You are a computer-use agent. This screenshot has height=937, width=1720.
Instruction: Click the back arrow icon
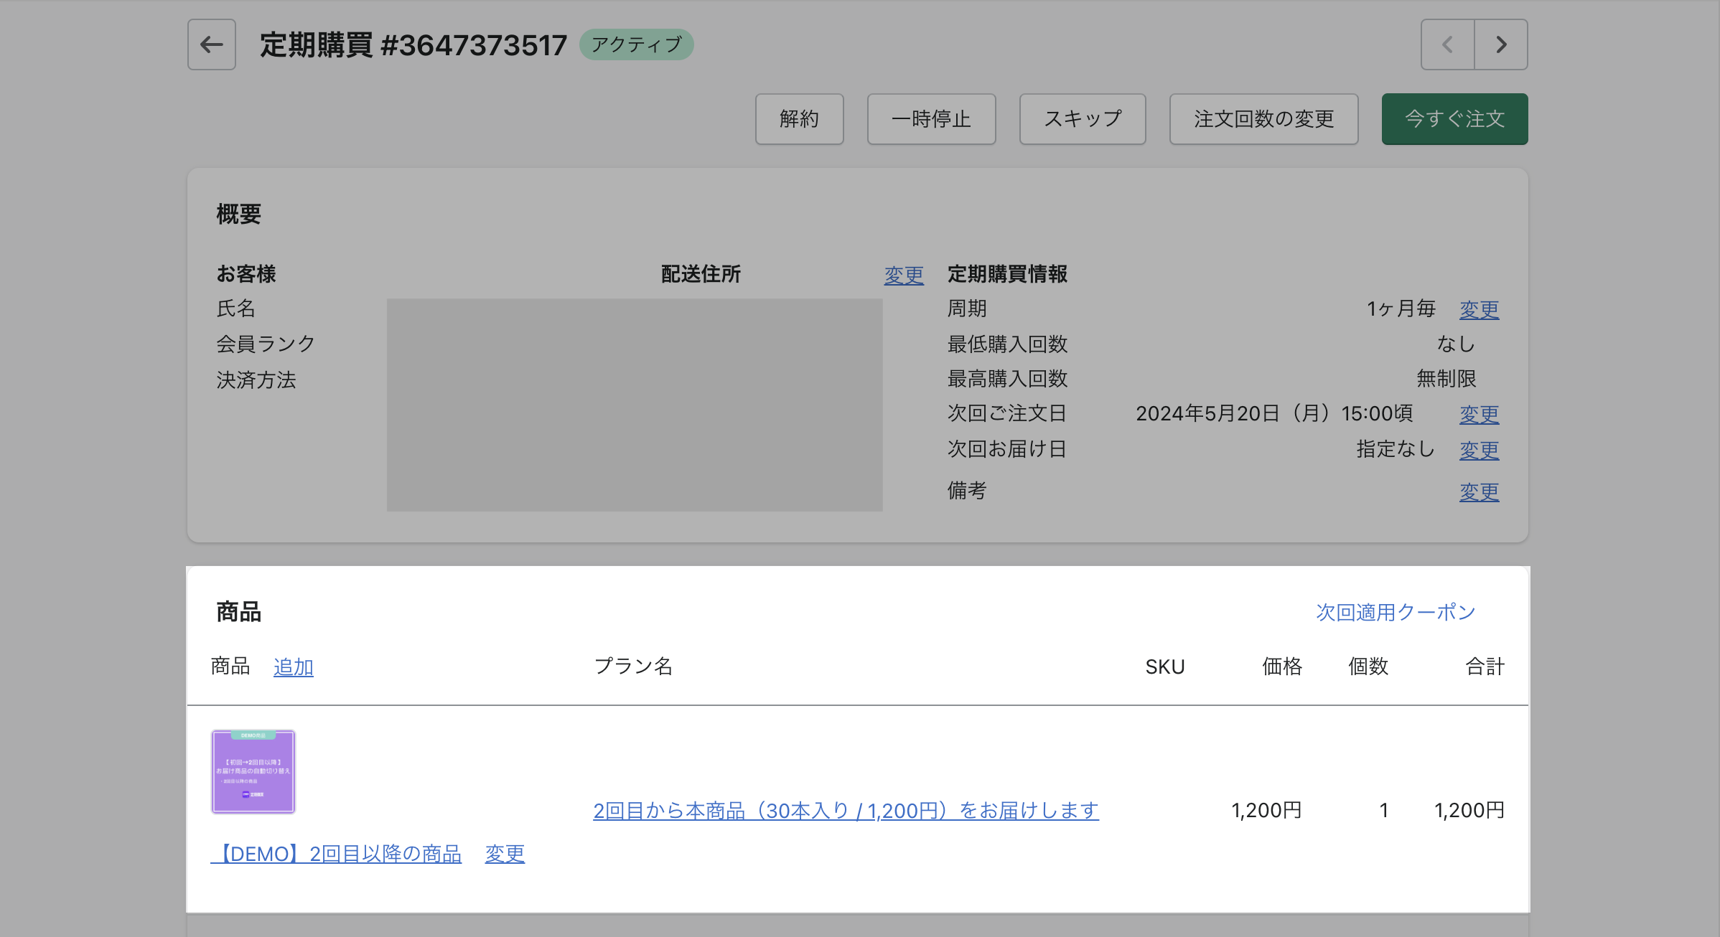coord(211,44)
